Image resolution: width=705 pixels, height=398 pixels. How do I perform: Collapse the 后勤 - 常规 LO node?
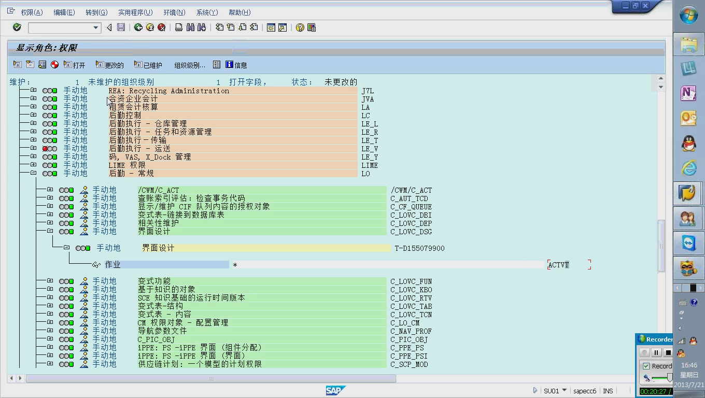pyautogui.click(x=34, y=173)
